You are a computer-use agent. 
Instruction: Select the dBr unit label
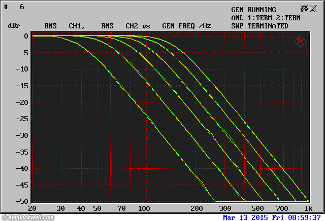(x=14, y=26)
